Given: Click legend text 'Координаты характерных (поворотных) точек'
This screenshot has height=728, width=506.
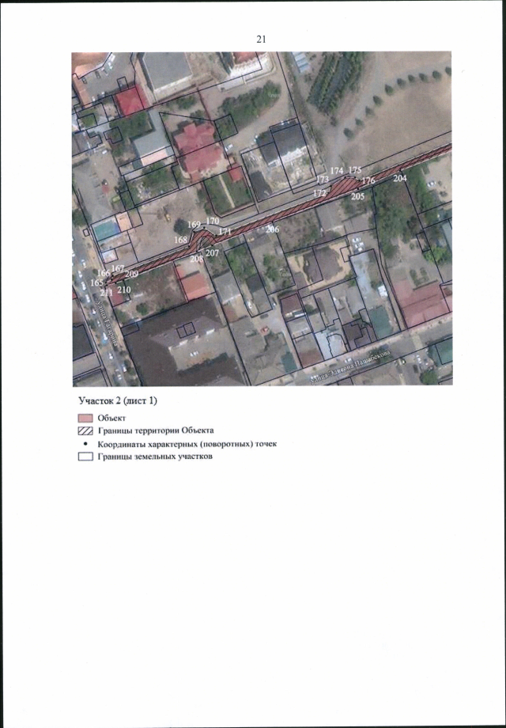Looking at the screenshot, I should tap(187, 444).
